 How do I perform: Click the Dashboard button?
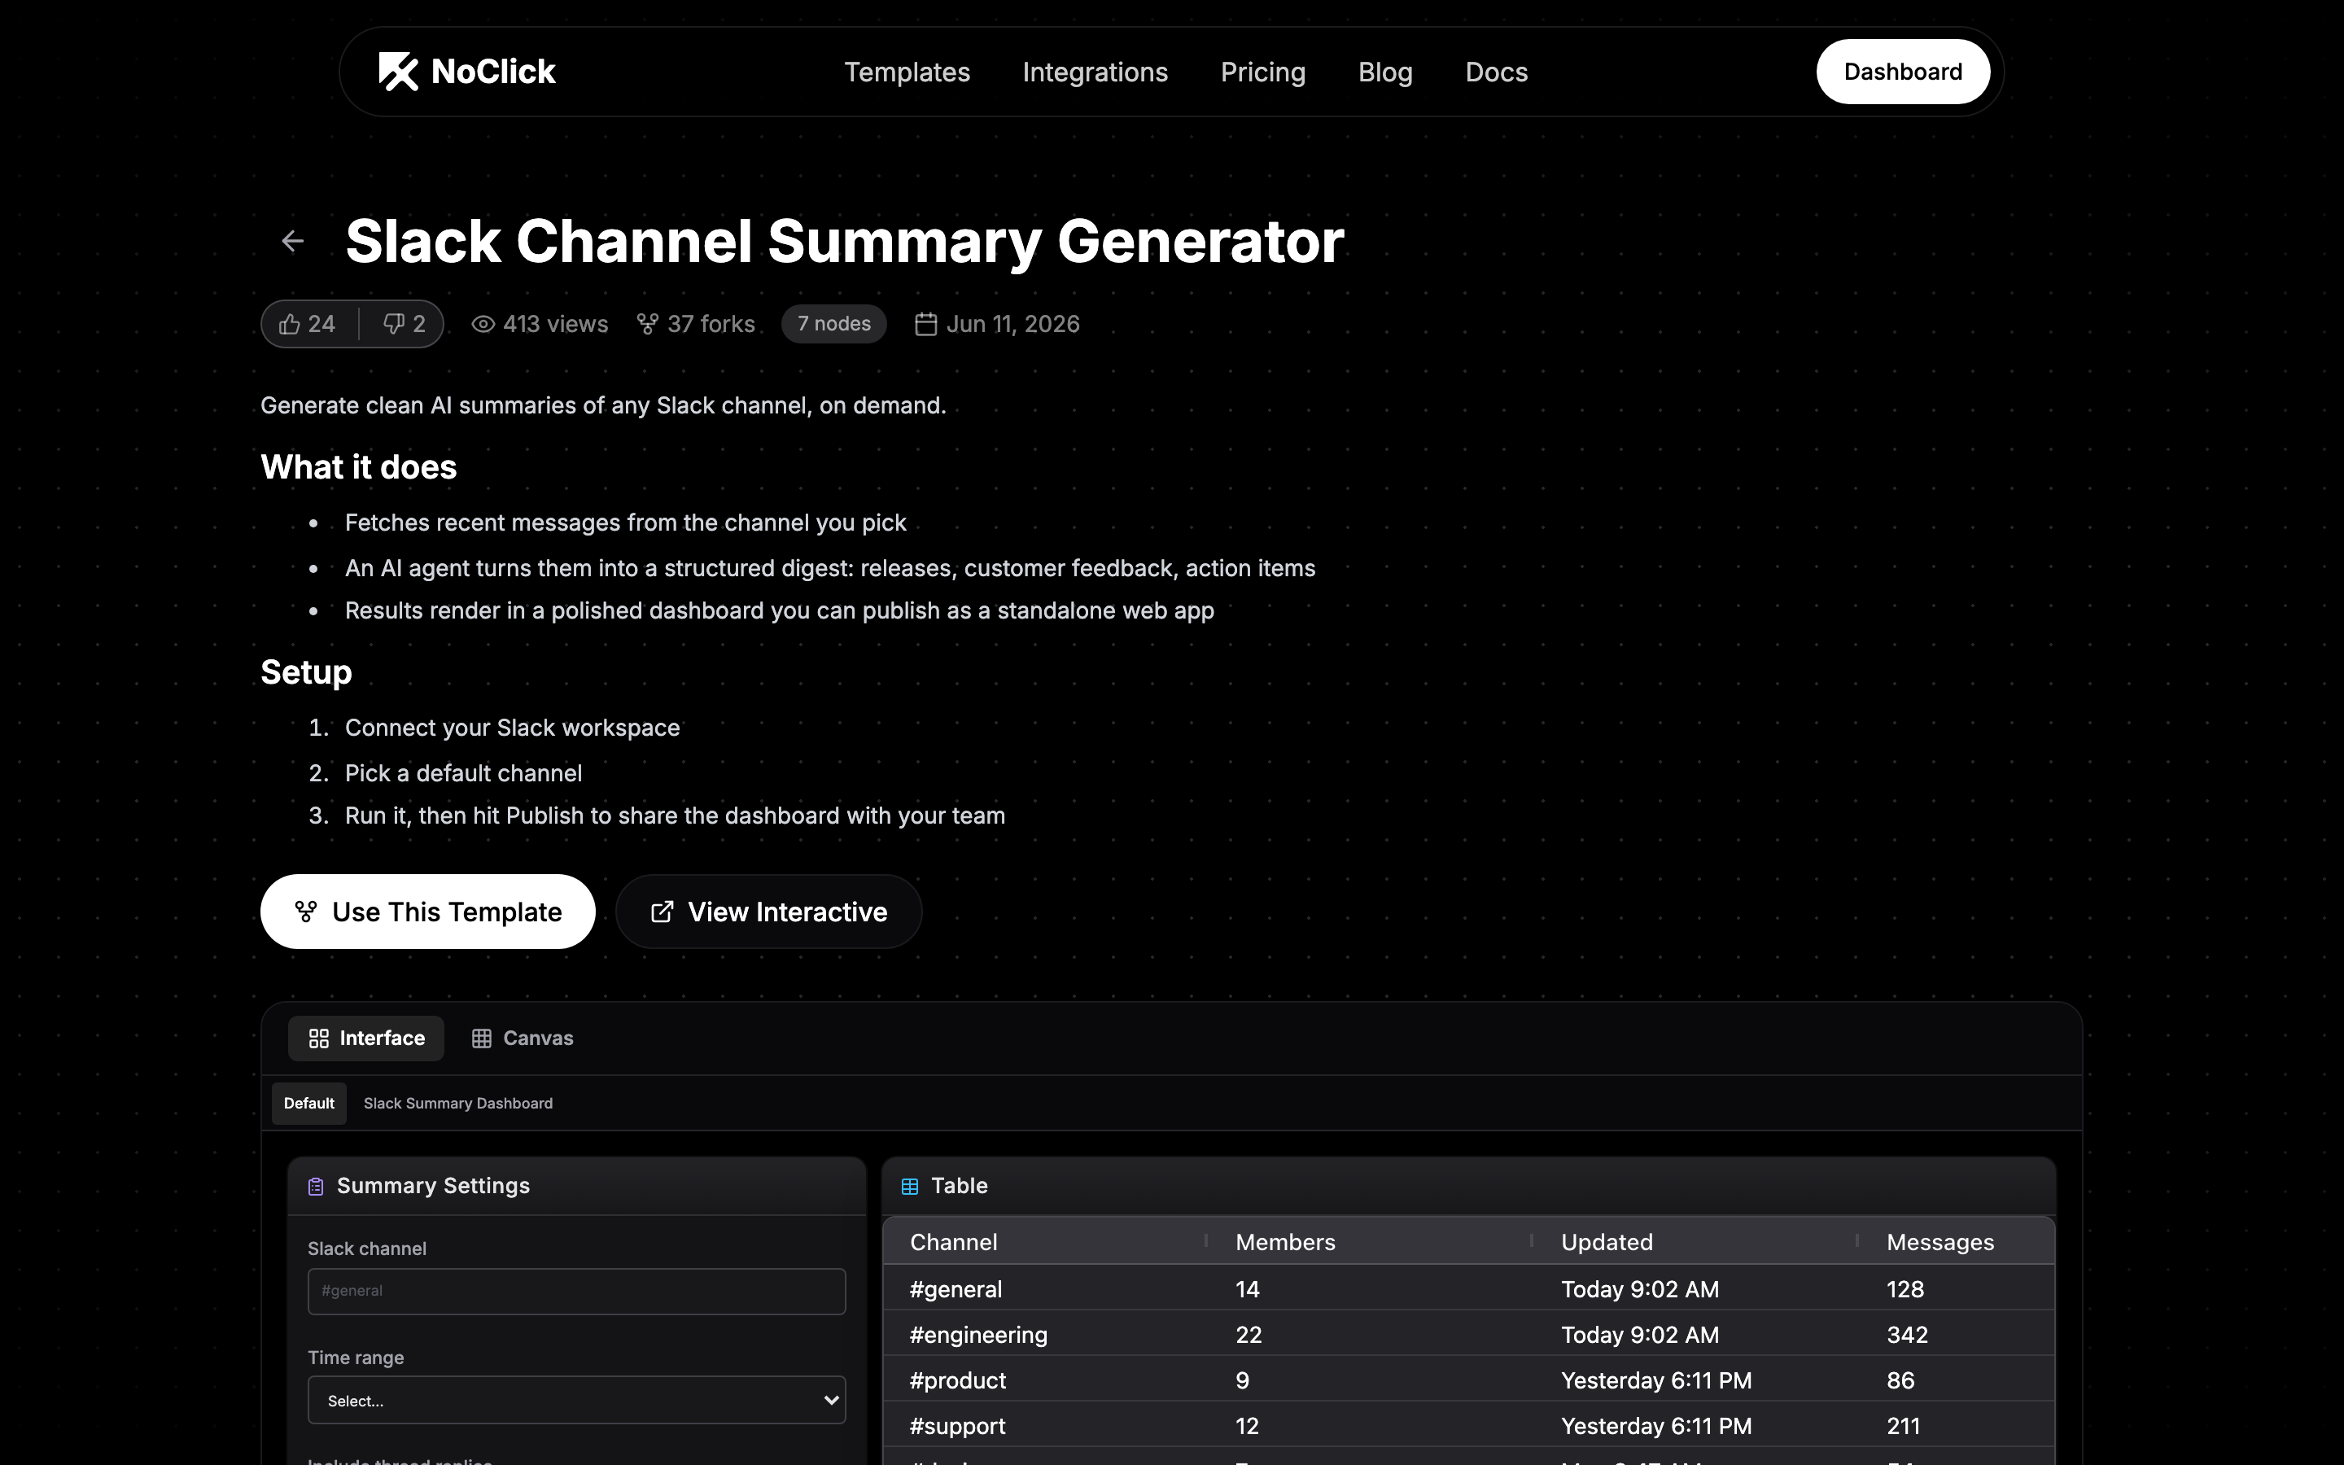coord(1902,72)
